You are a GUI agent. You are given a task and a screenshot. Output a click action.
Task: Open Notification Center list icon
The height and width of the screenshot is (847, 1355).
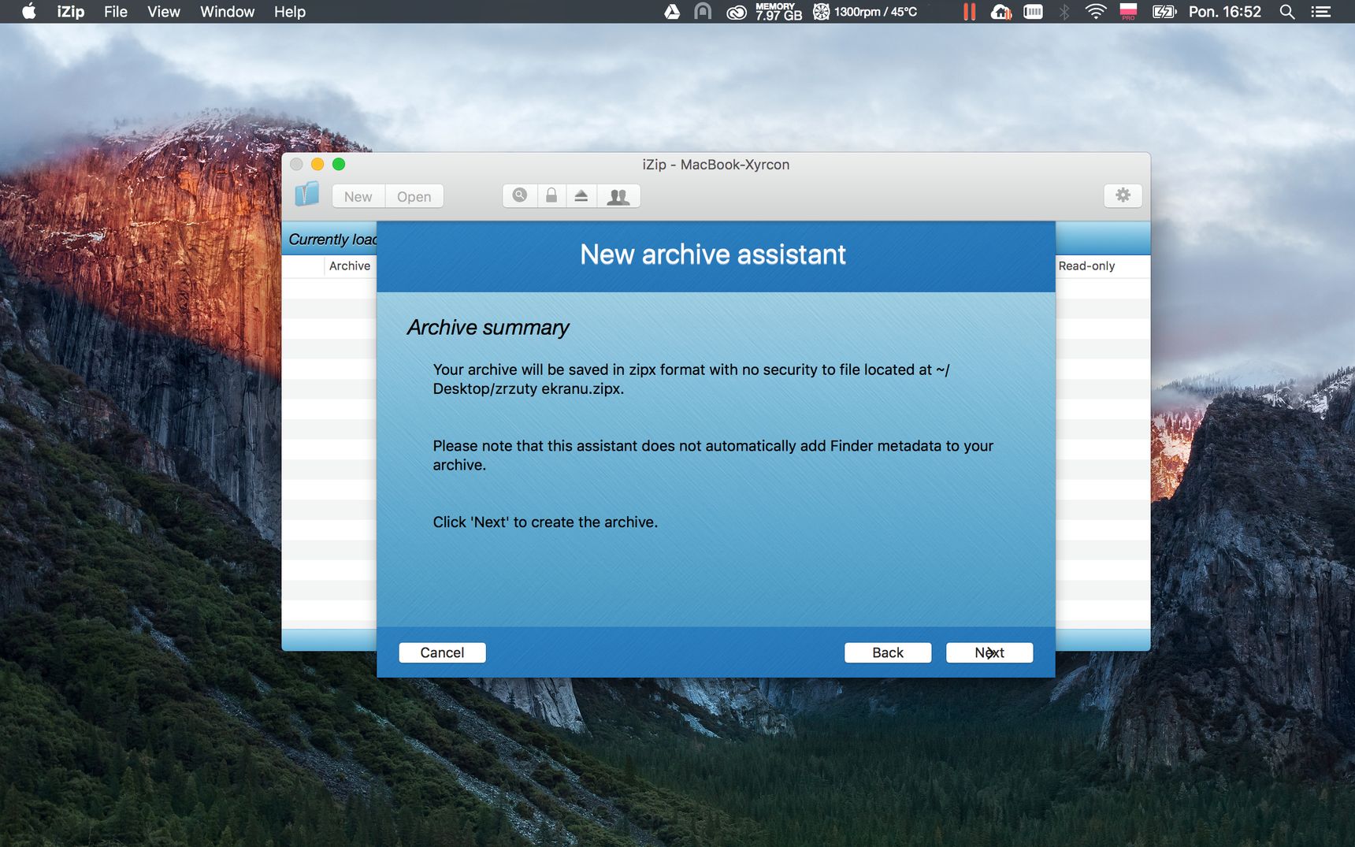pyautogui.click(x=1321, y=12)
